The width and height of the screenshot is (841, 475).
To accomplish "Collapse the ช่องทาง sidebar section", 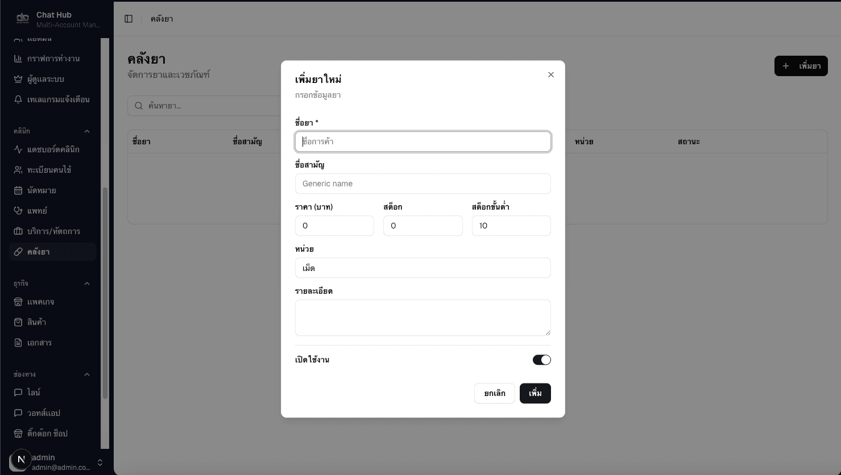I will 87,374.
